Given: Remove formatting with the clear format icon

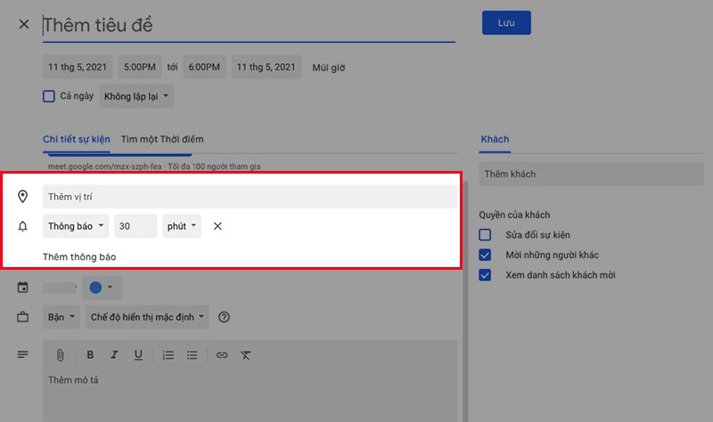Looking at the screenshot, I should pos(246,355).
